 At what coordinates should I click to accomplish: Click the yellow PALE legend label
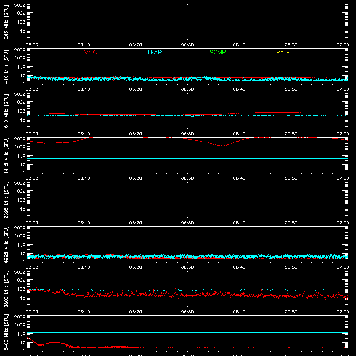pos(283,52)
